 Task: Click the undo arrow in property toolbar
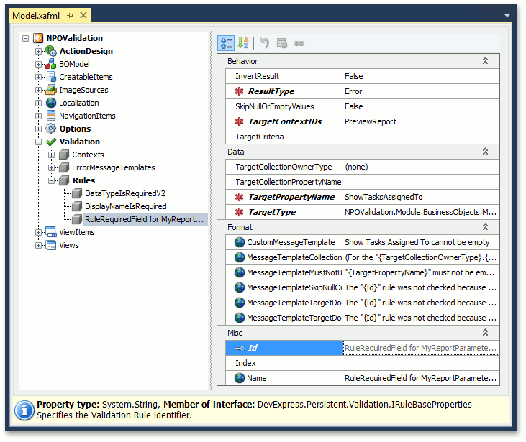click(x=264, y=43)
